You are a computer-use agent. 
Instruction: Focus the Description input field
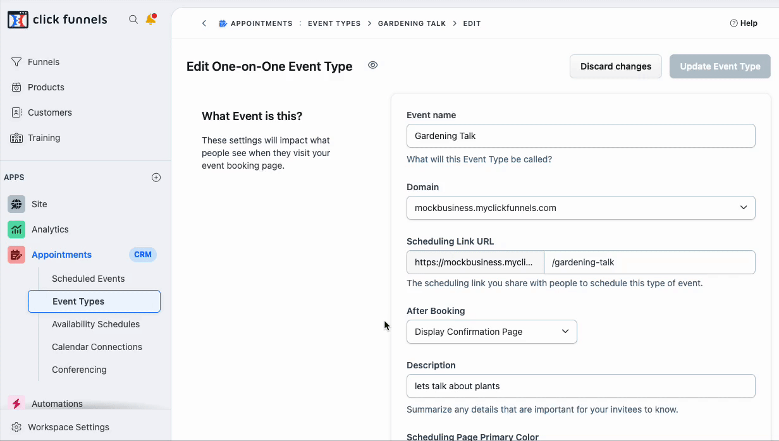point(581,386)
